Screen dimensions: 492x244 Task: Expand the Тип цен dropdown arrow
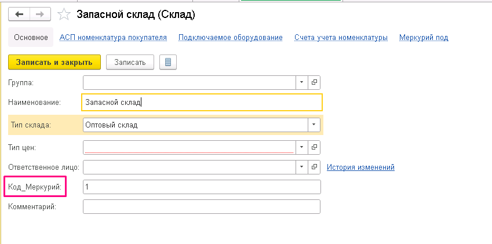(301, 147)
